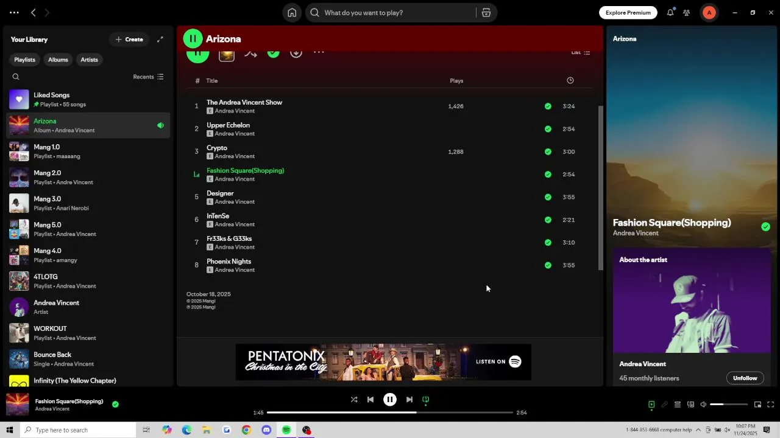This screenshot has height=438, width=780.
Task: Open the Pentatonix Christmas in the City ad
Action: pyautogui.click(x=383, y=362)
